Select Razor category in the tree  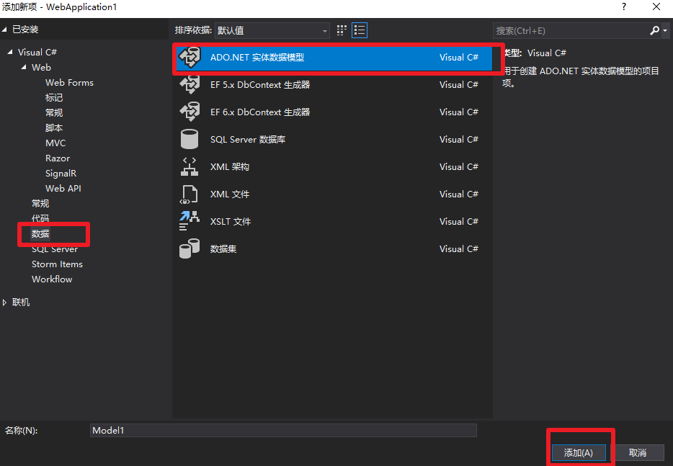58,158
